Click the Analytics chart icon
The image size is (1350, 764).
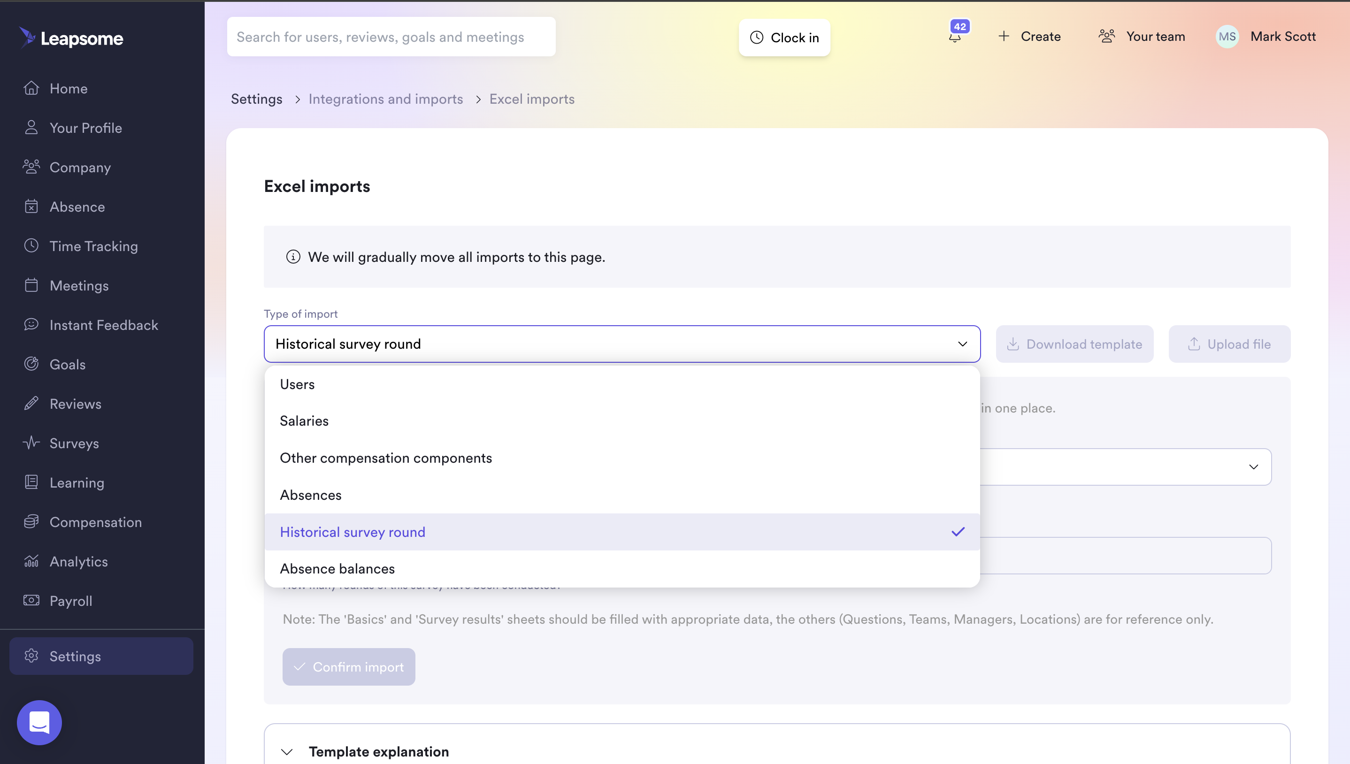[x=31, y=561]
